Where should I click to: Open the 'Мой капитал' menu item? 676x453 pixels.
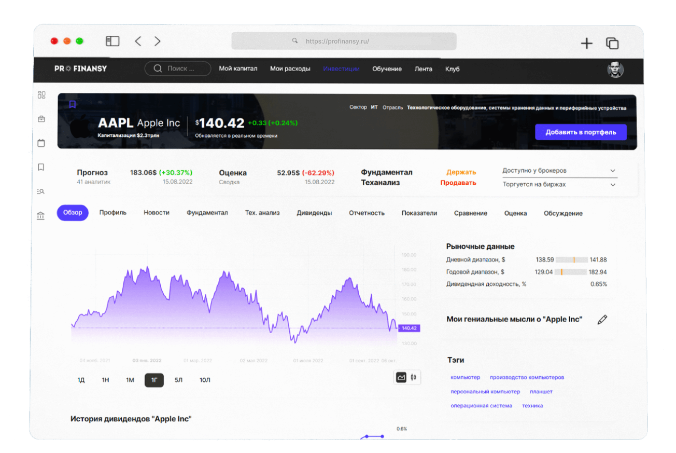[238, 68]
